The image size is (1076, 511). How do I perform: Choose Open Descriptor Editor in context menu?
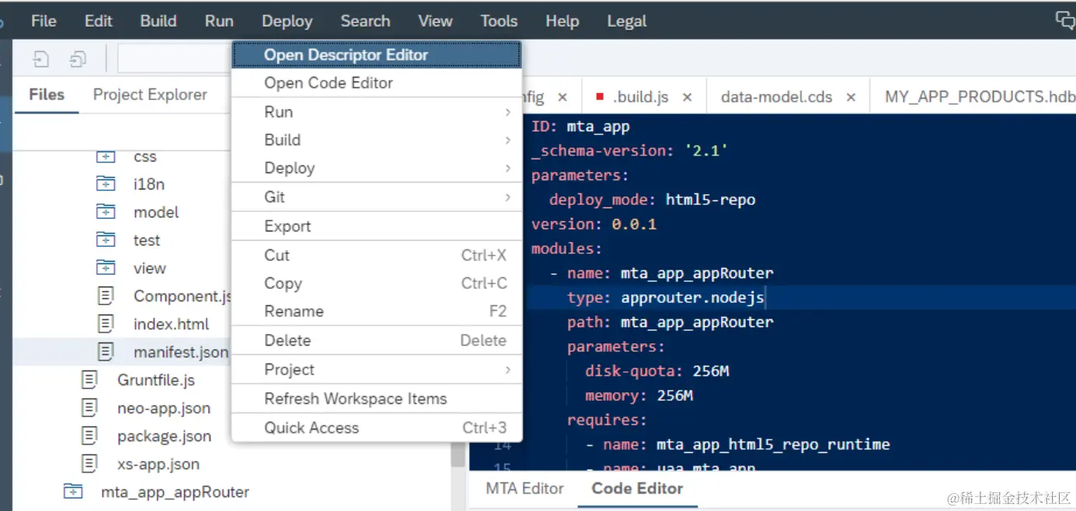pyautogui.click(x=377, y=55)
